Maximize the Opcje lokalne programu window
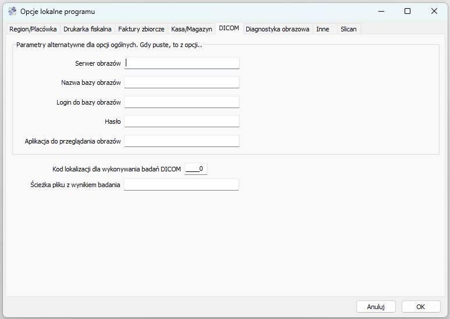The image size is (450, 319). [408, 11]
